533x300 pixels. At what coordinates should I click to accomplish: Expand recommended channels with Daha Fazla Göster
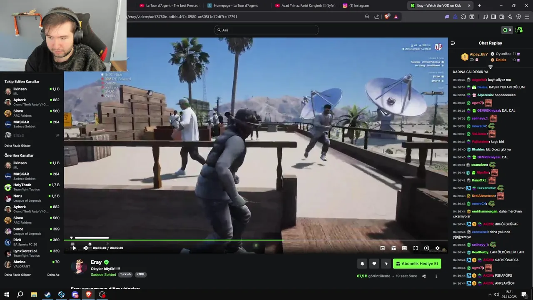(17, 275)
